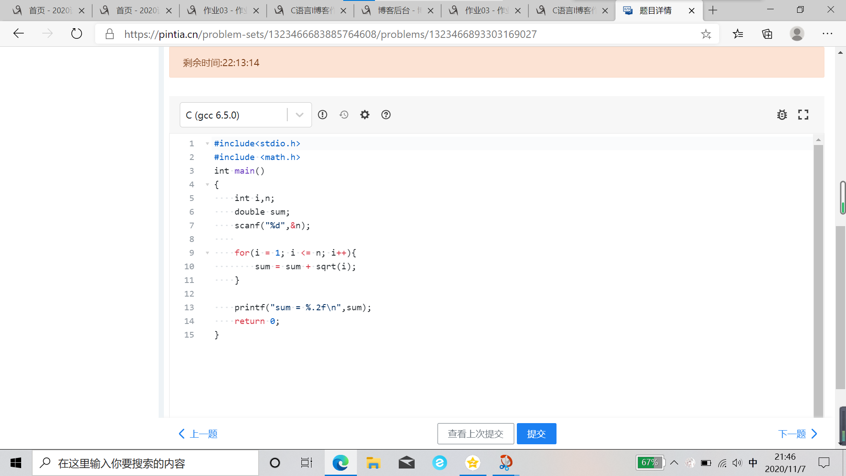Go to next problem 下一题

(x=798, y=434)
